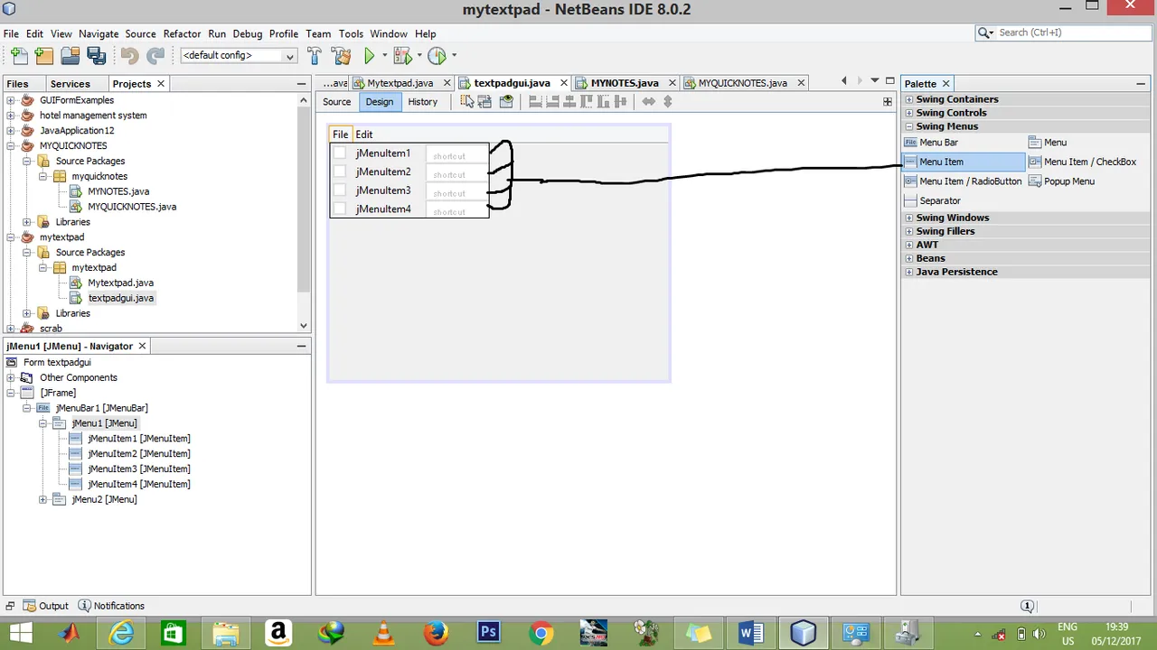The image size is (1157, 650).
Task: Switch to the Services tab
Action: coord(70,83)
